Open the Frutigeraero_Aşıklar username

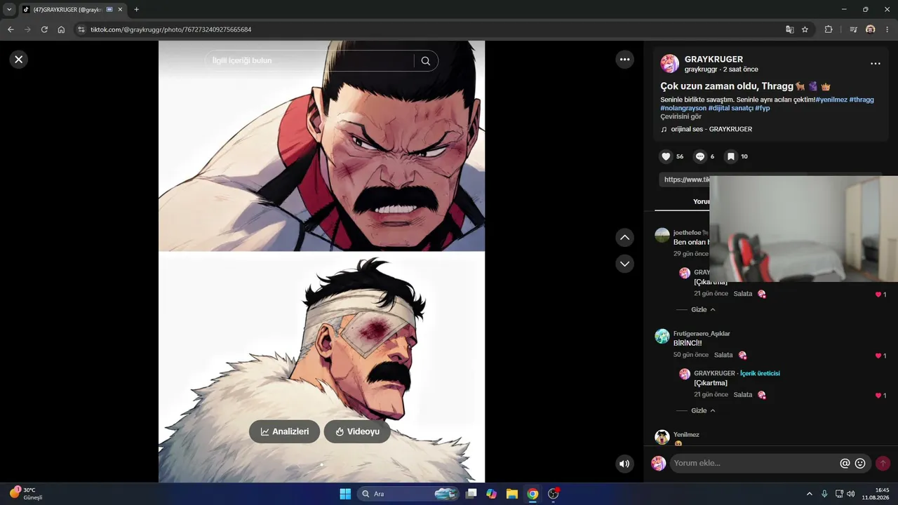pyautogui.click(x=702, y=333)
